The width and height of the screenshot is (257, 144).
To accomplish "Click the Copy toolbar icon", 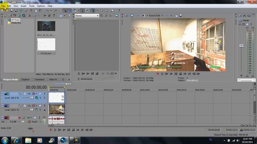I will [36, 11].
